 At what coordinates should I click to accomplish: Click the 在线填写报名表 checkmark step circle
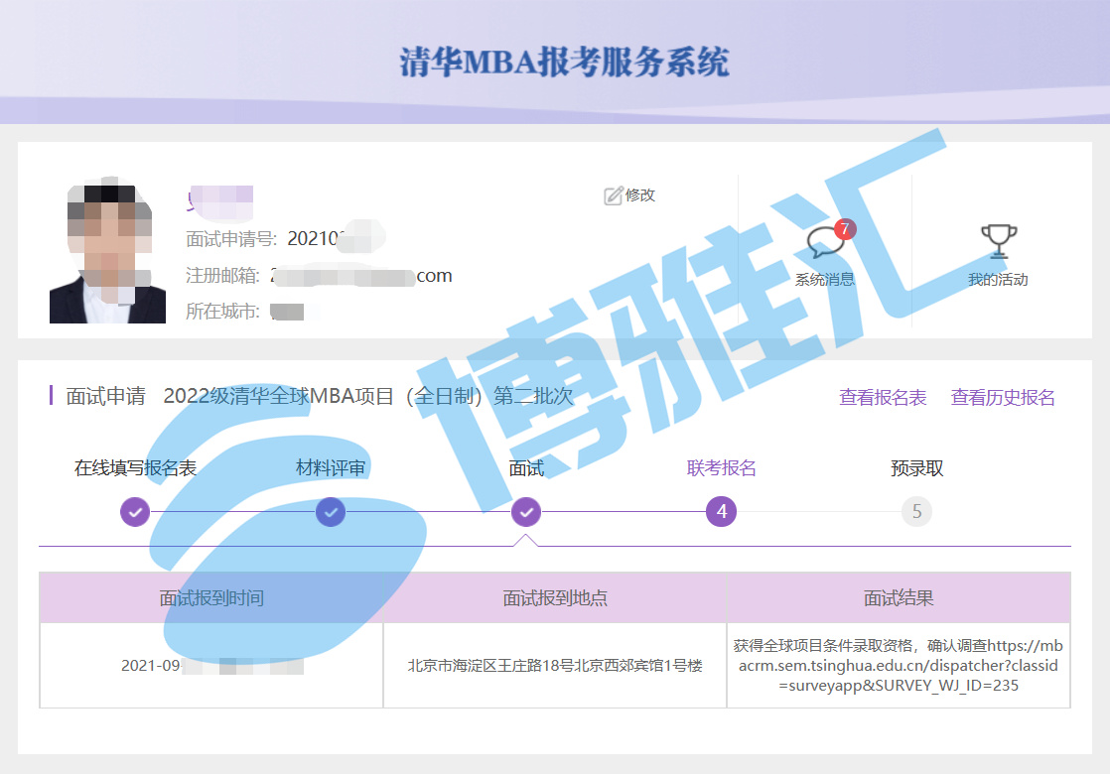coord(135,512)
